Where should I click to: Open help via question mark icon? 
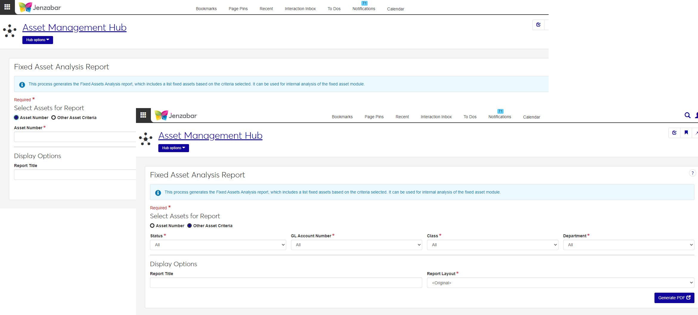pos(692,173)
